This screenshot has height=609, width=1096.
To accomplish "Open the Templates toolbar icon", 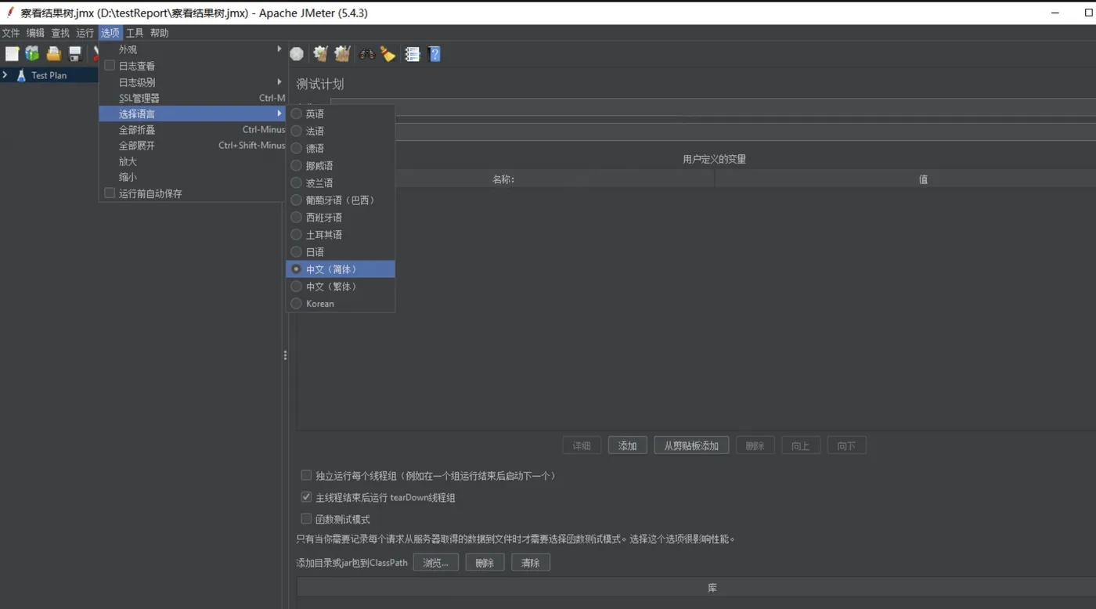I will [32, 54].
